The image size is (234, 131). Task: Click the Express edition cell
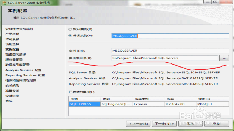tap(149, 104)
